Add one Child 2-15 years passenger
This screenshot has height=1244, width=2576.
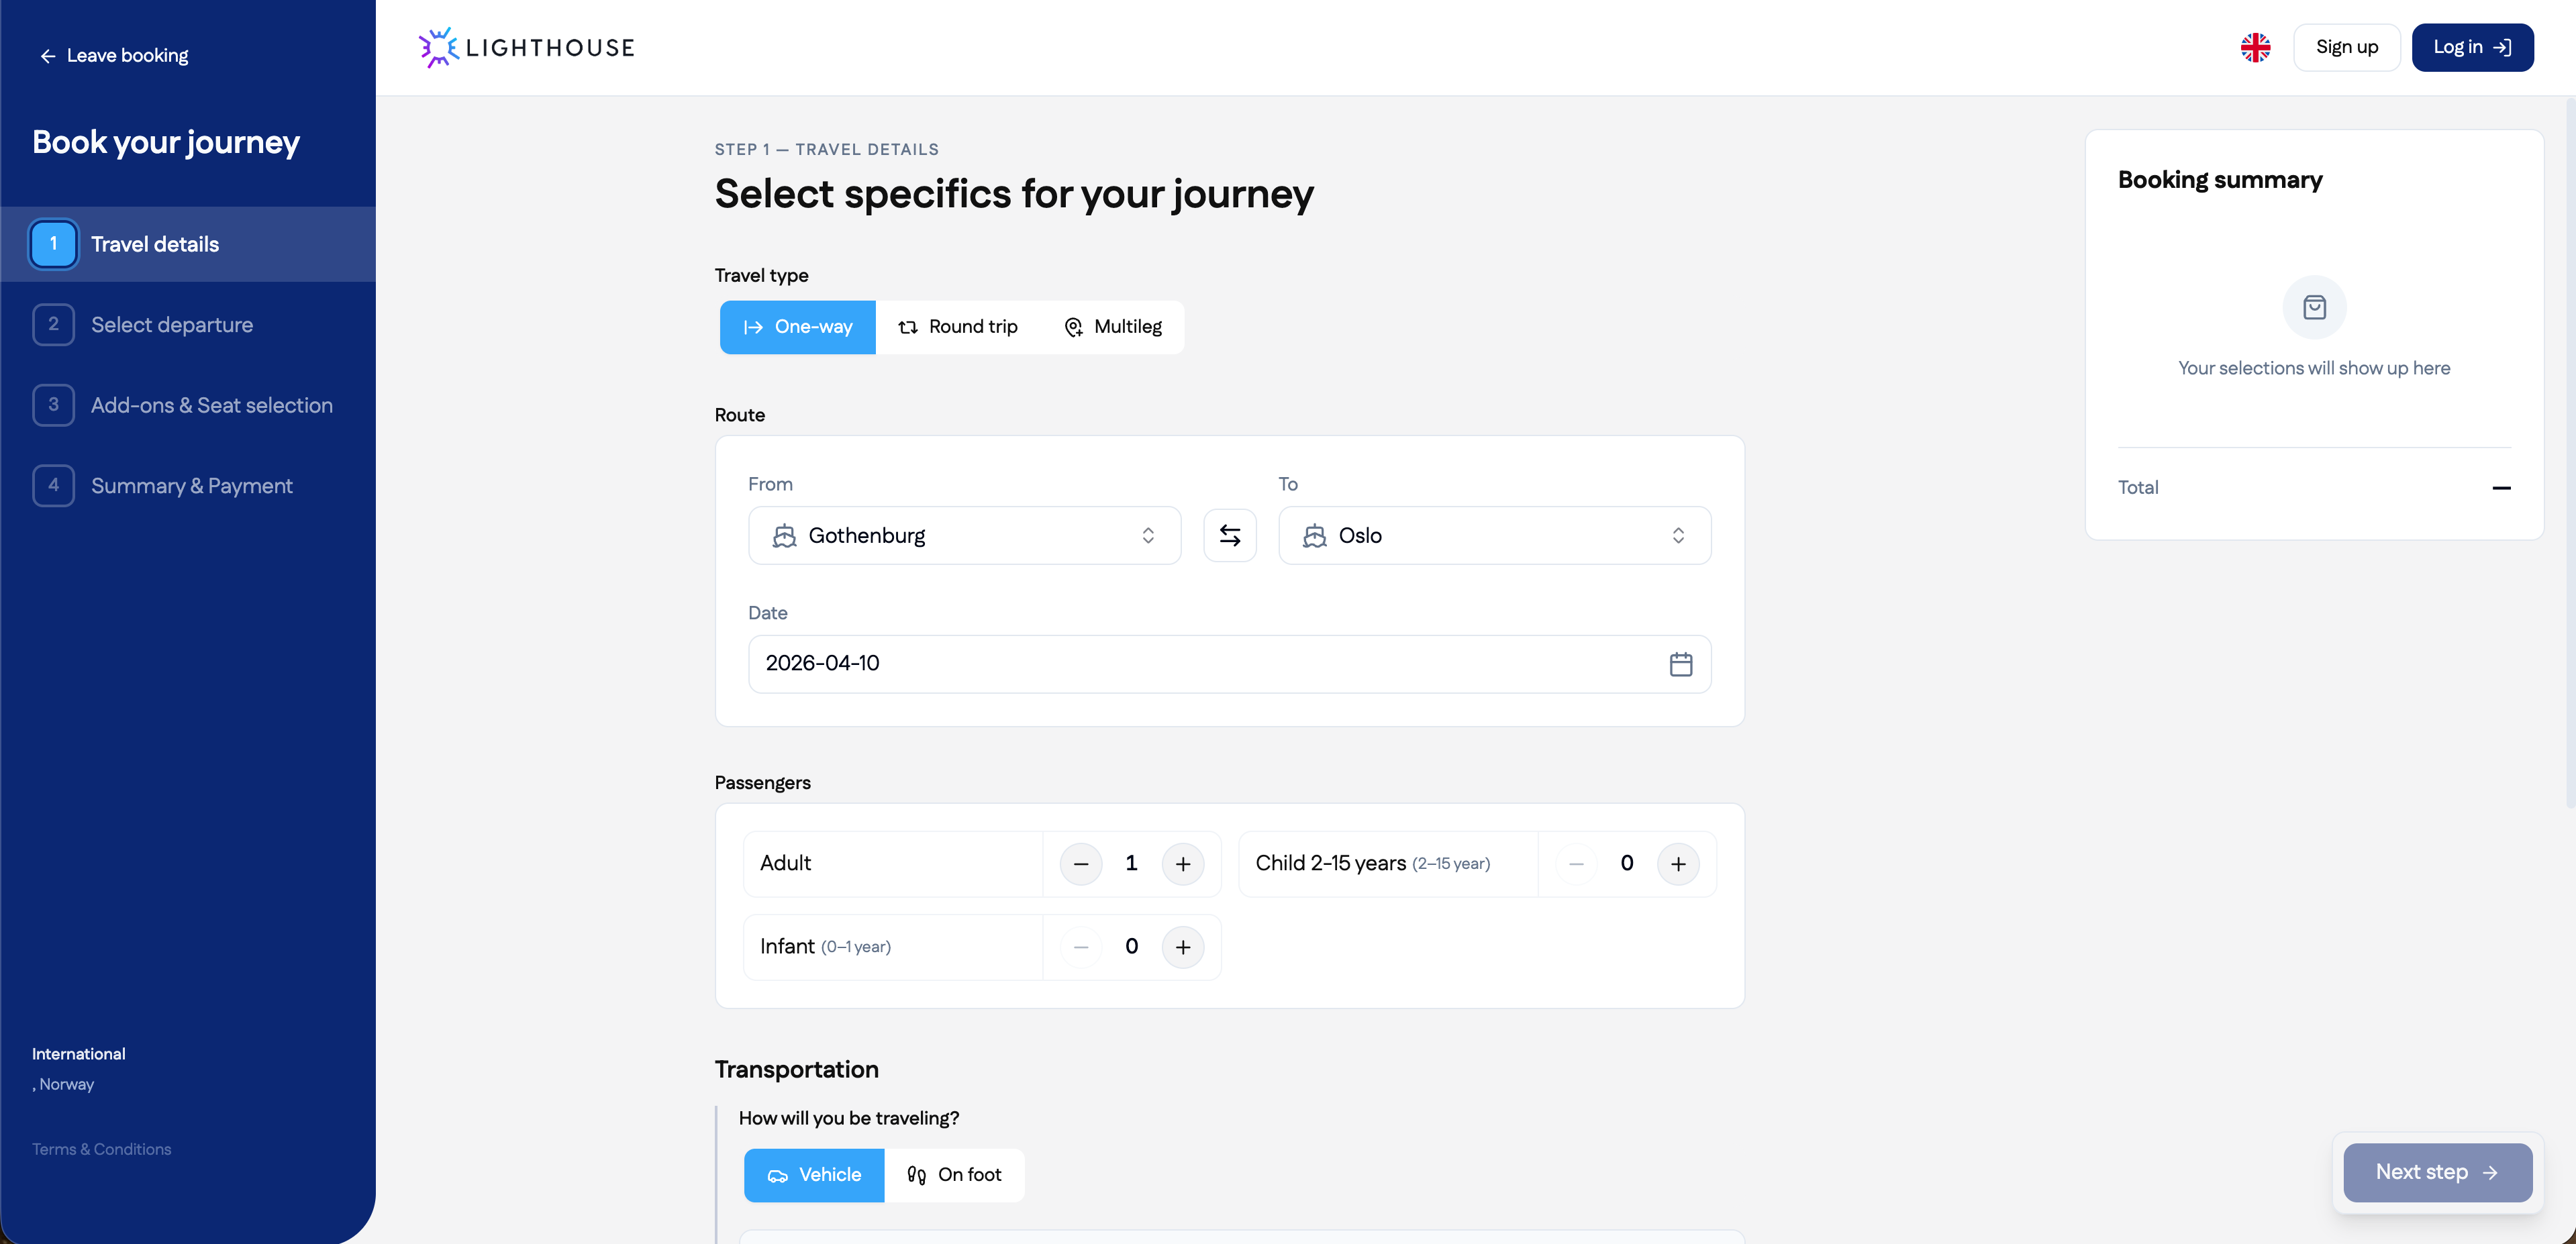point(1677,864)
